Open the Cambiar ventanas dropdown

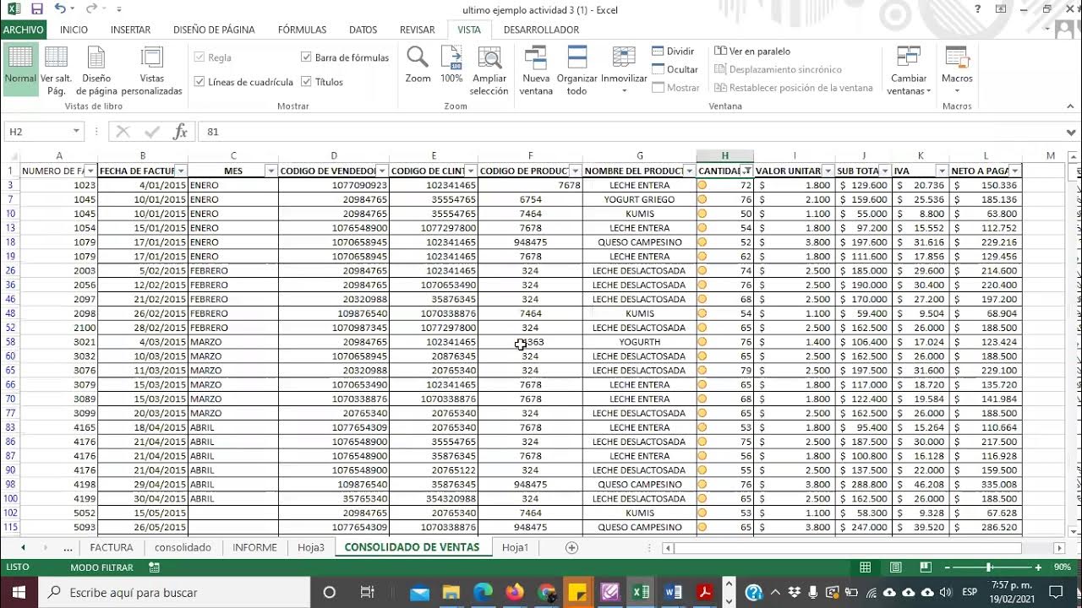[x=909, y=71]
